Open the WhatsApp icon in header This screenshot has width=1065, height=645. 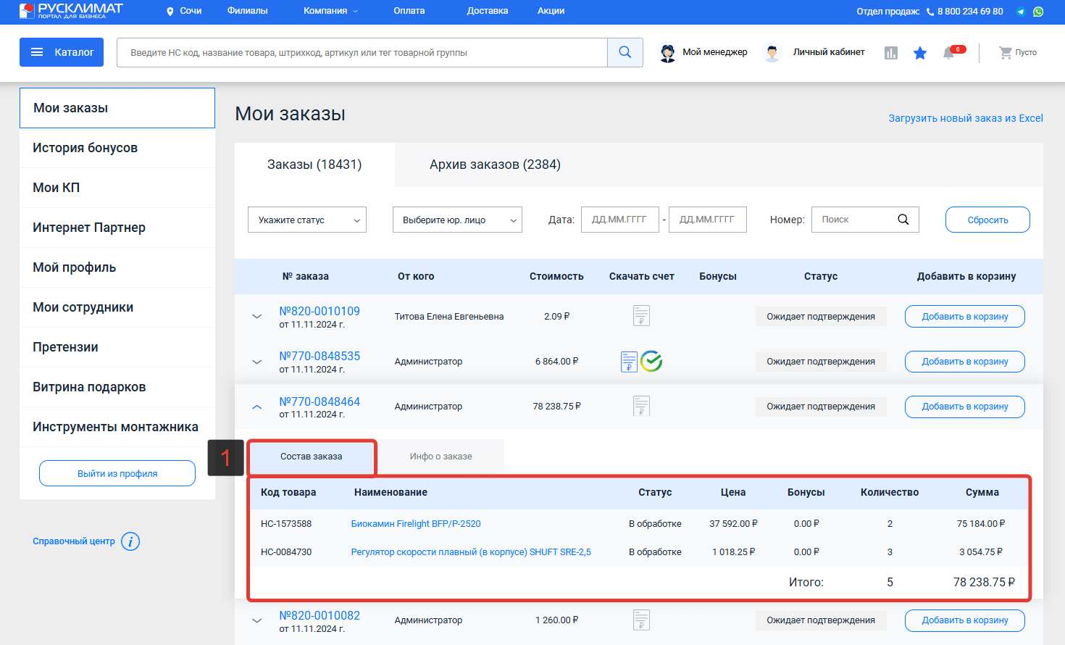click(x=1038, y=12)
